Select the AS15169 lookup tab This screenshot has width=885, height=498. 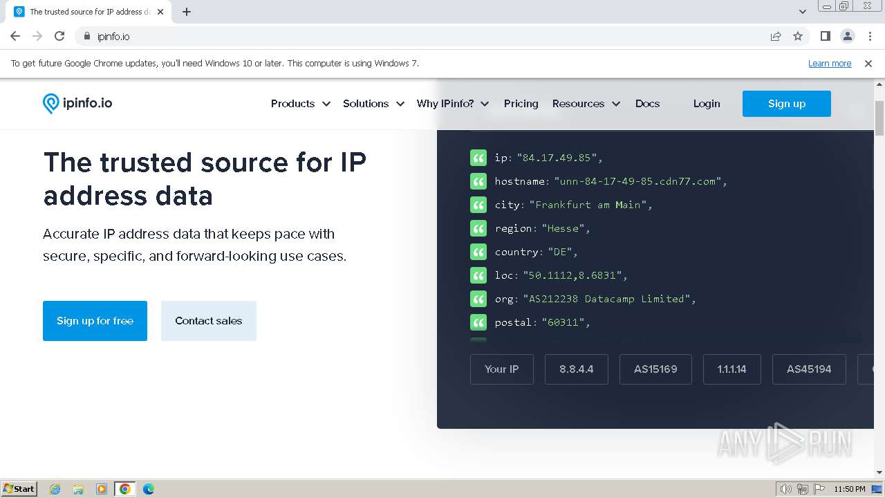(x=655, y=369)
